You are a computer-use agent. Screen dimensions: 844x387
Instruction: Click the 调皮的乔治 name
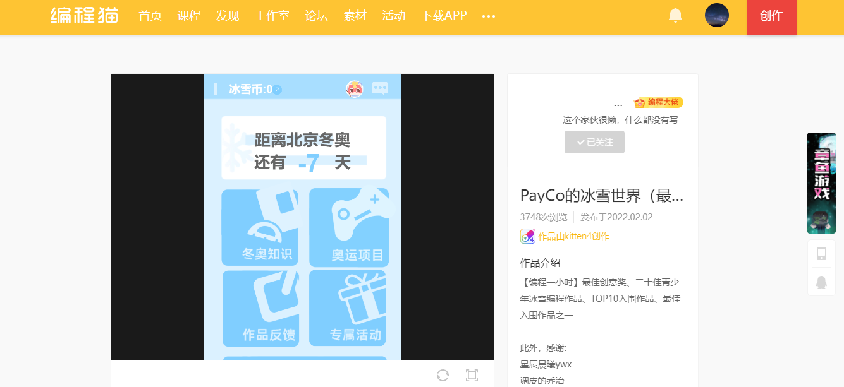tap(542, 381)
